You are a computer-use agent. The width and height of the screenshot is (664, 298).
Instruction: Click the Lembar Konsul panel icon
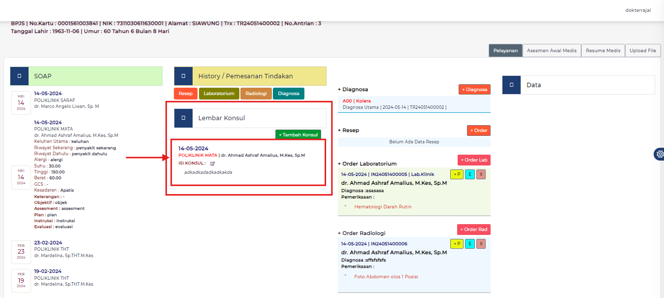pyautogui.click(x=183, y=118)
